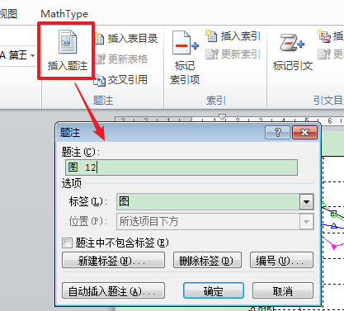
Task: Click the Update Table of Authorities icon
Action: 324,54
